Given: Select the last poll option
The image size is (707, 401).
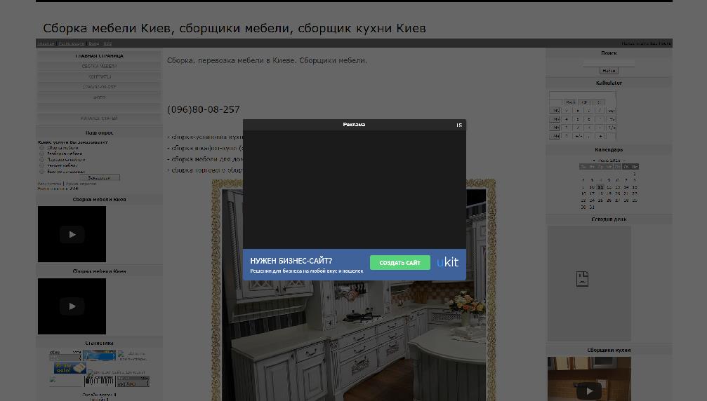Looking at the screenshot, I should [42, 171].
